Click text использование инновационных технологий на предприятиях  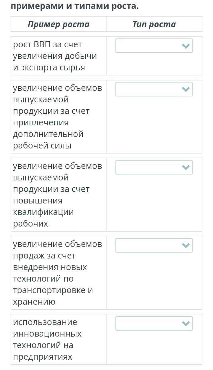(47, 339)
